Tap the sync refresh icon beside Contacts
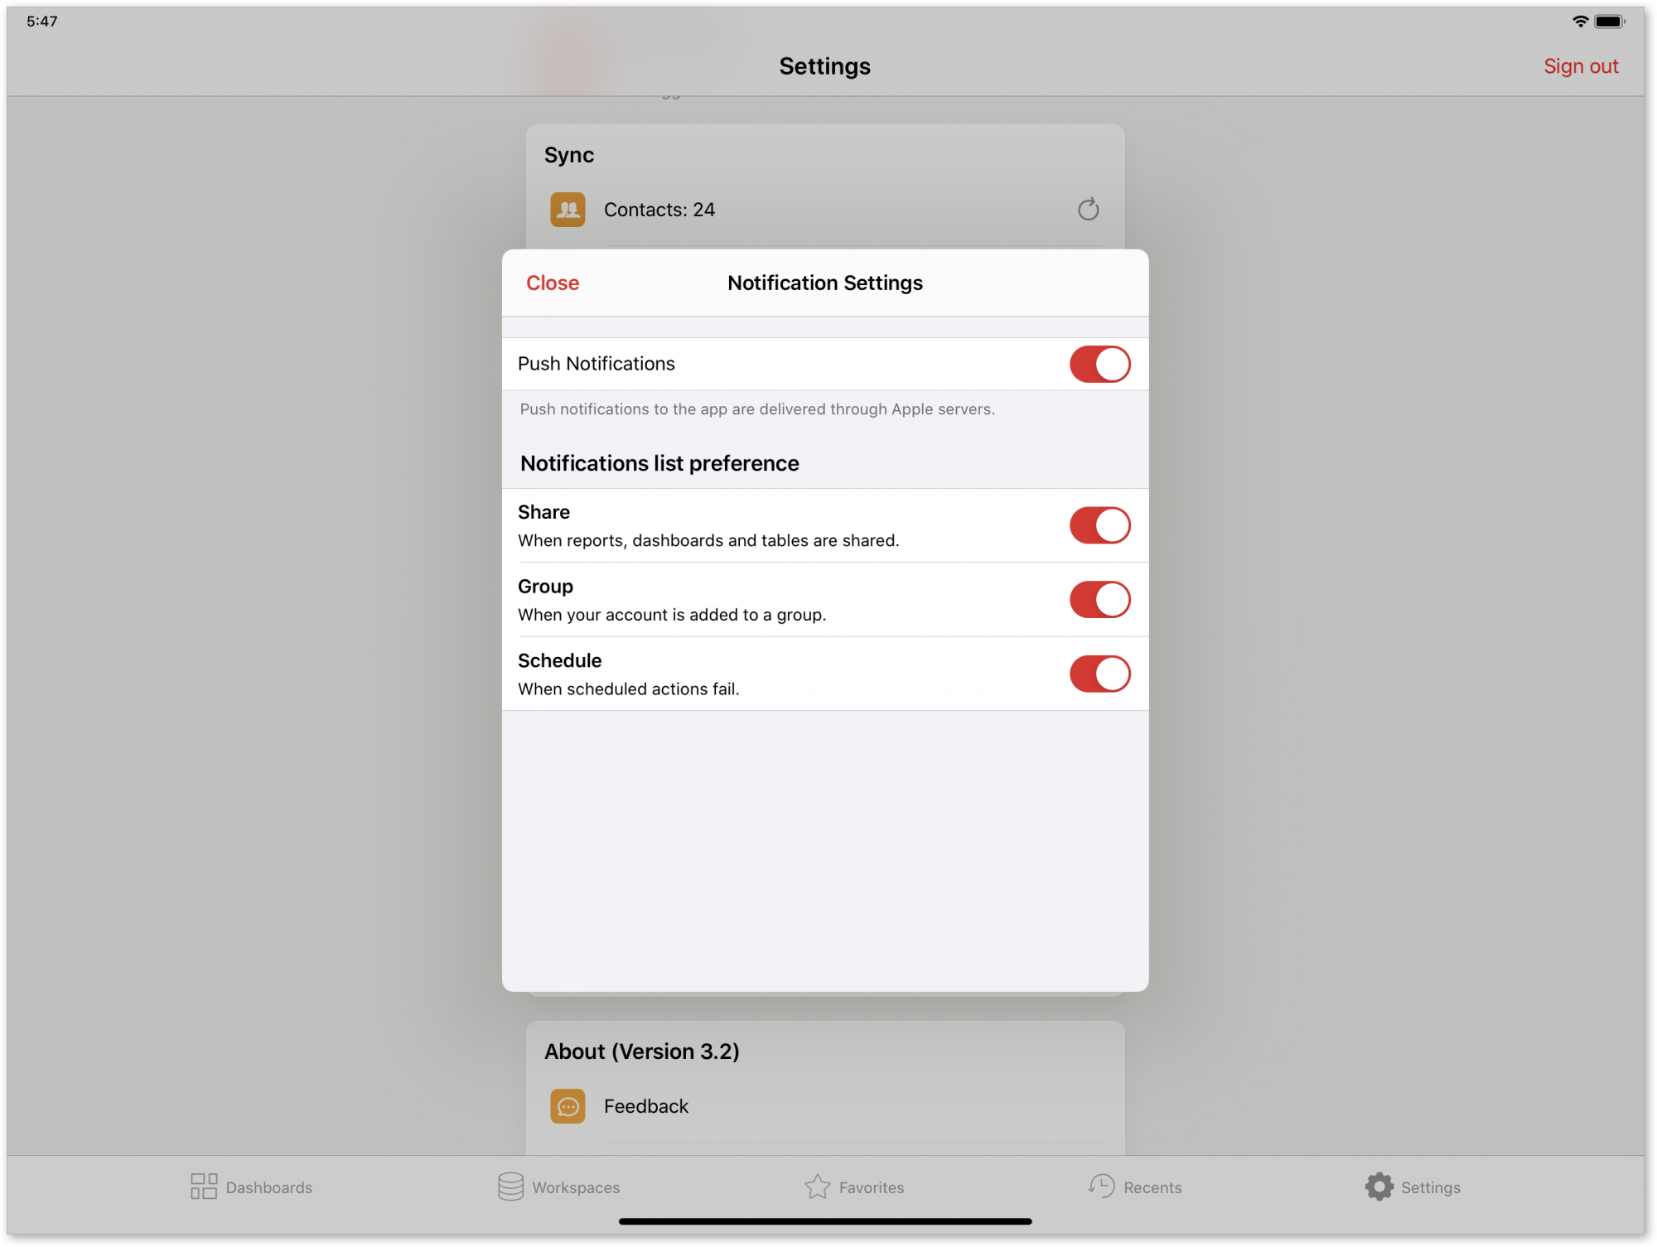The height and width of the screenshot is (1247, 1657). (x=1089, y=209)
